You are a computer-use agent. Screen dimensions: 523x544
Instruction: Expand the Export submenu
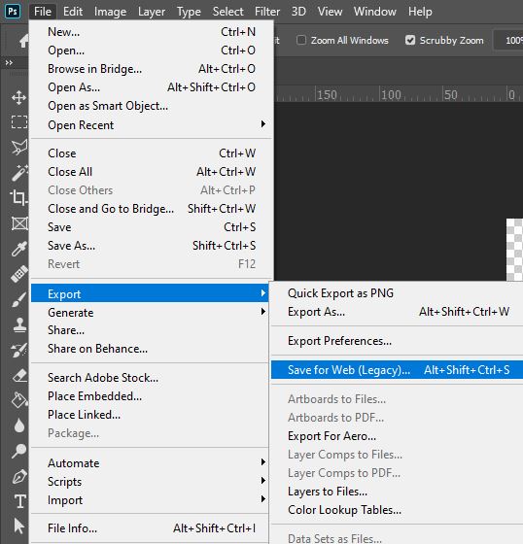tap(150, 293)
